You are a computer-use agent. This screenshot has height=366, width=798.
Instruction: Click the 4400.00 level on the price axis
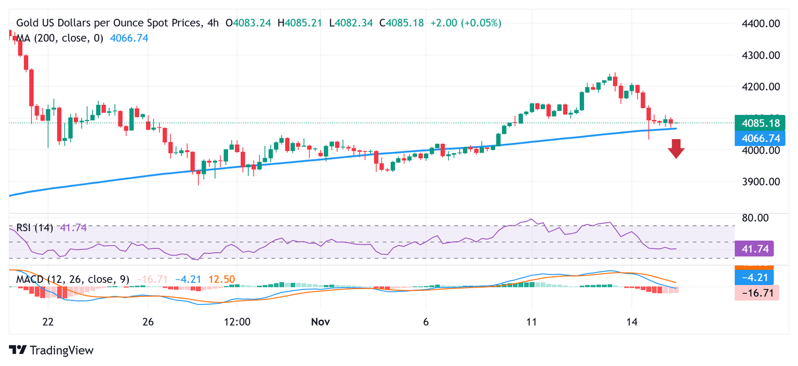[x=759, y=23]
